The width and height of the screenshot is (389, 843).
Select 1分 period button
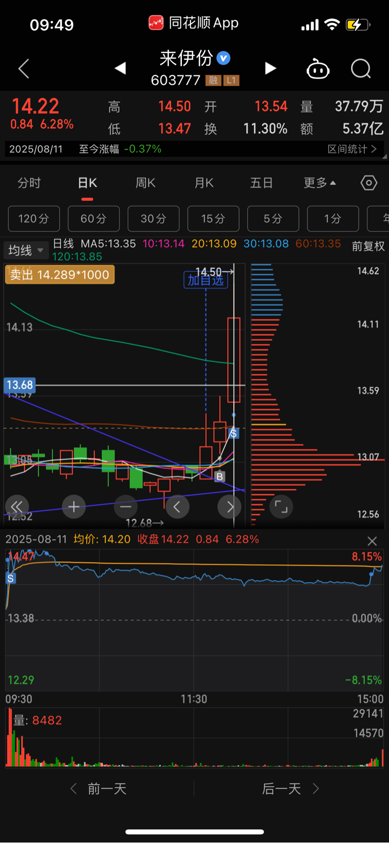[x=333, y=218]
